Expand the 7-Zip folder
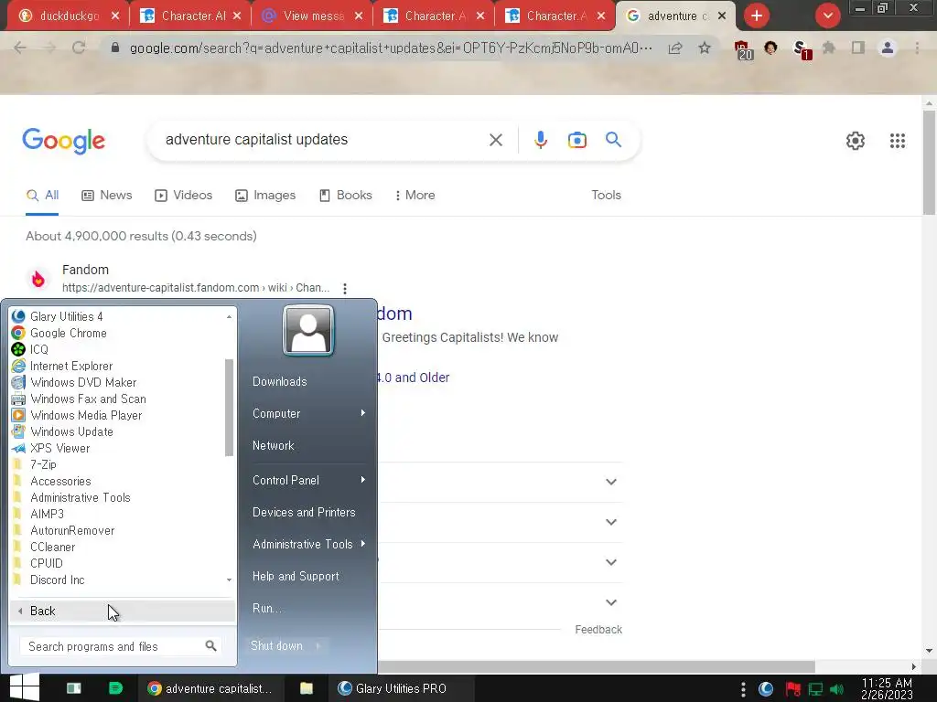 pos(43,464)
